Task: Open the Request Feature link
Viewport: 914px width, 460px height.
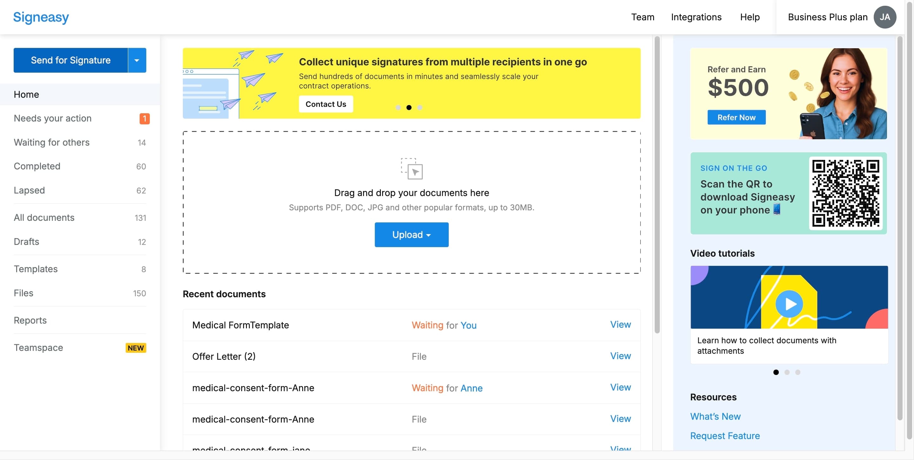Action: coord(725,436)
